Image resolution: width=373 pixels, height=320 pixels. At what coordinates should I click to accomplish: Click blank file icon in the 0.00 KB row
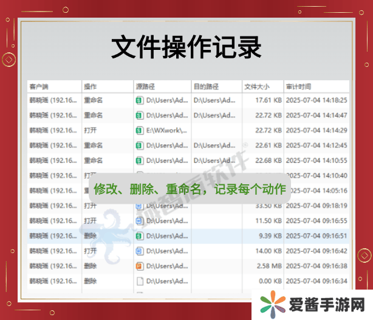(x=139, y=281)
